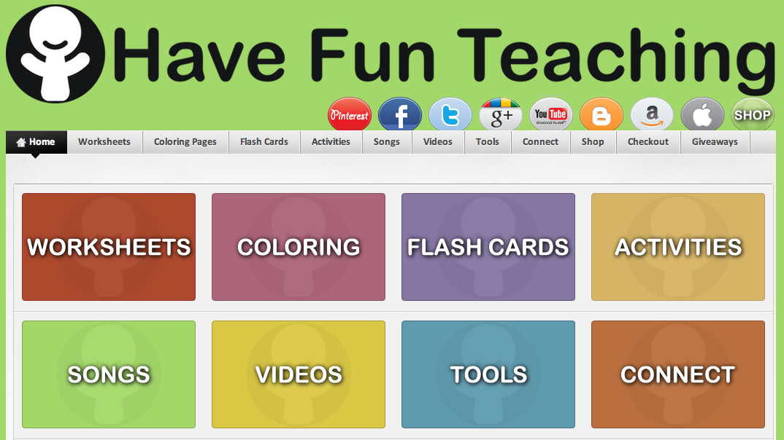Open the Giveaways navigation item
Screen dimensions: 784x440
click(715, 142)
